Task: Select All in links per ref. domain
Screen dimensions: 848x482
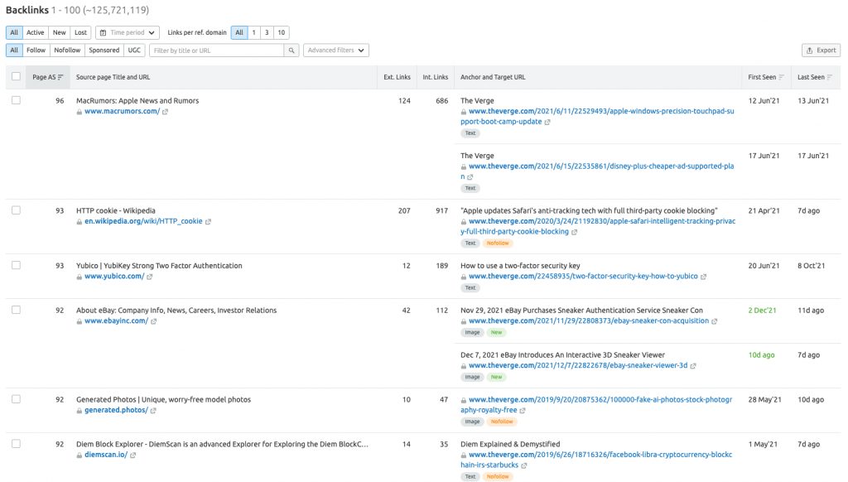Action: 239,32
